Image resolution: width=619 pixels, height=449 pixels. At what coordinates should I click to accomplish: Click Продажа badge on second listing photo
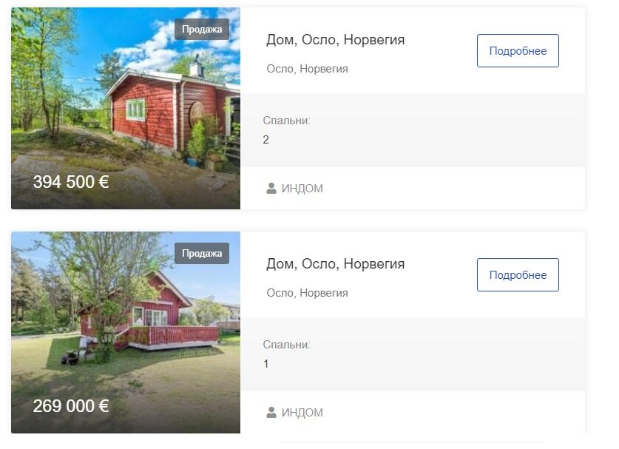pyautogui.click(x=202, y=253)
